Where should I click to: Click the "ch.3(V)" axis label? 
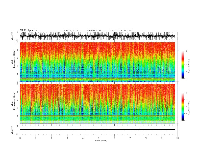(x=12, y=130)
